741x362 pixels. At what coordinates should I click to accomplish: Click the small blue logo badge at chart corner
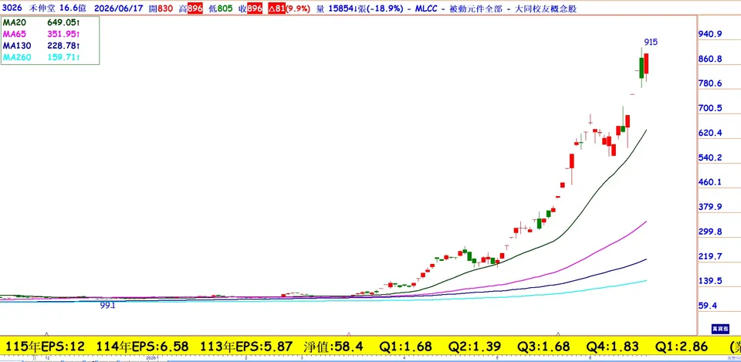[x=721, y=329]
